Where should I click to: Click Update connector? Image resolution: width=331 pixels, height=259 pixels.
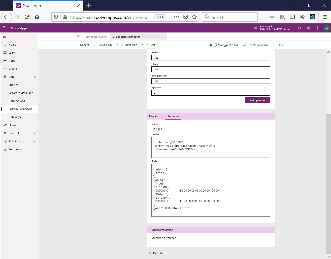tap(256, 45)
